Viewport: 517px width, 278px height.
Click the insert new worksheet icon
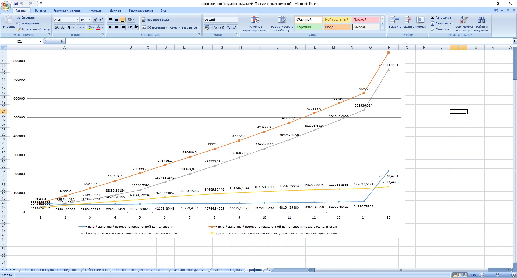click(x=268, y=270)
